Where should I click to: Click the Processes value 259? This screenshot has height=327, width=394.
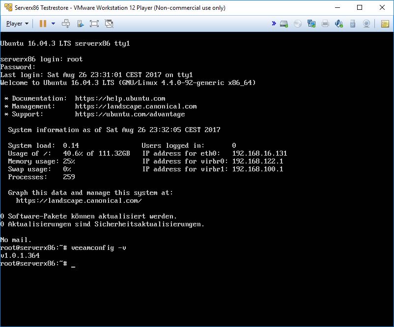coord(69,177)
